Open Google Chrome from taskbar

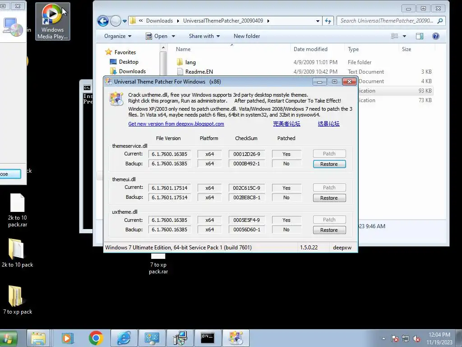(x=96, y=338)
